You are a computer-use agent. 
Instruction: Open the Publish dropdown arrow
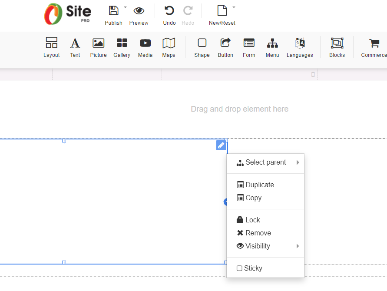click(x=125, y=7)
